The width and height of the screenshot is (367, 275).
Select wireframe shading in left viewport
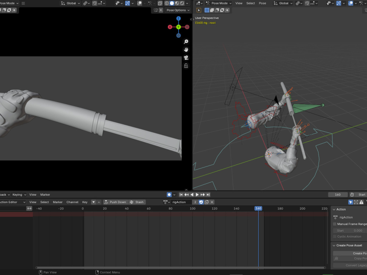click(167, 3)
